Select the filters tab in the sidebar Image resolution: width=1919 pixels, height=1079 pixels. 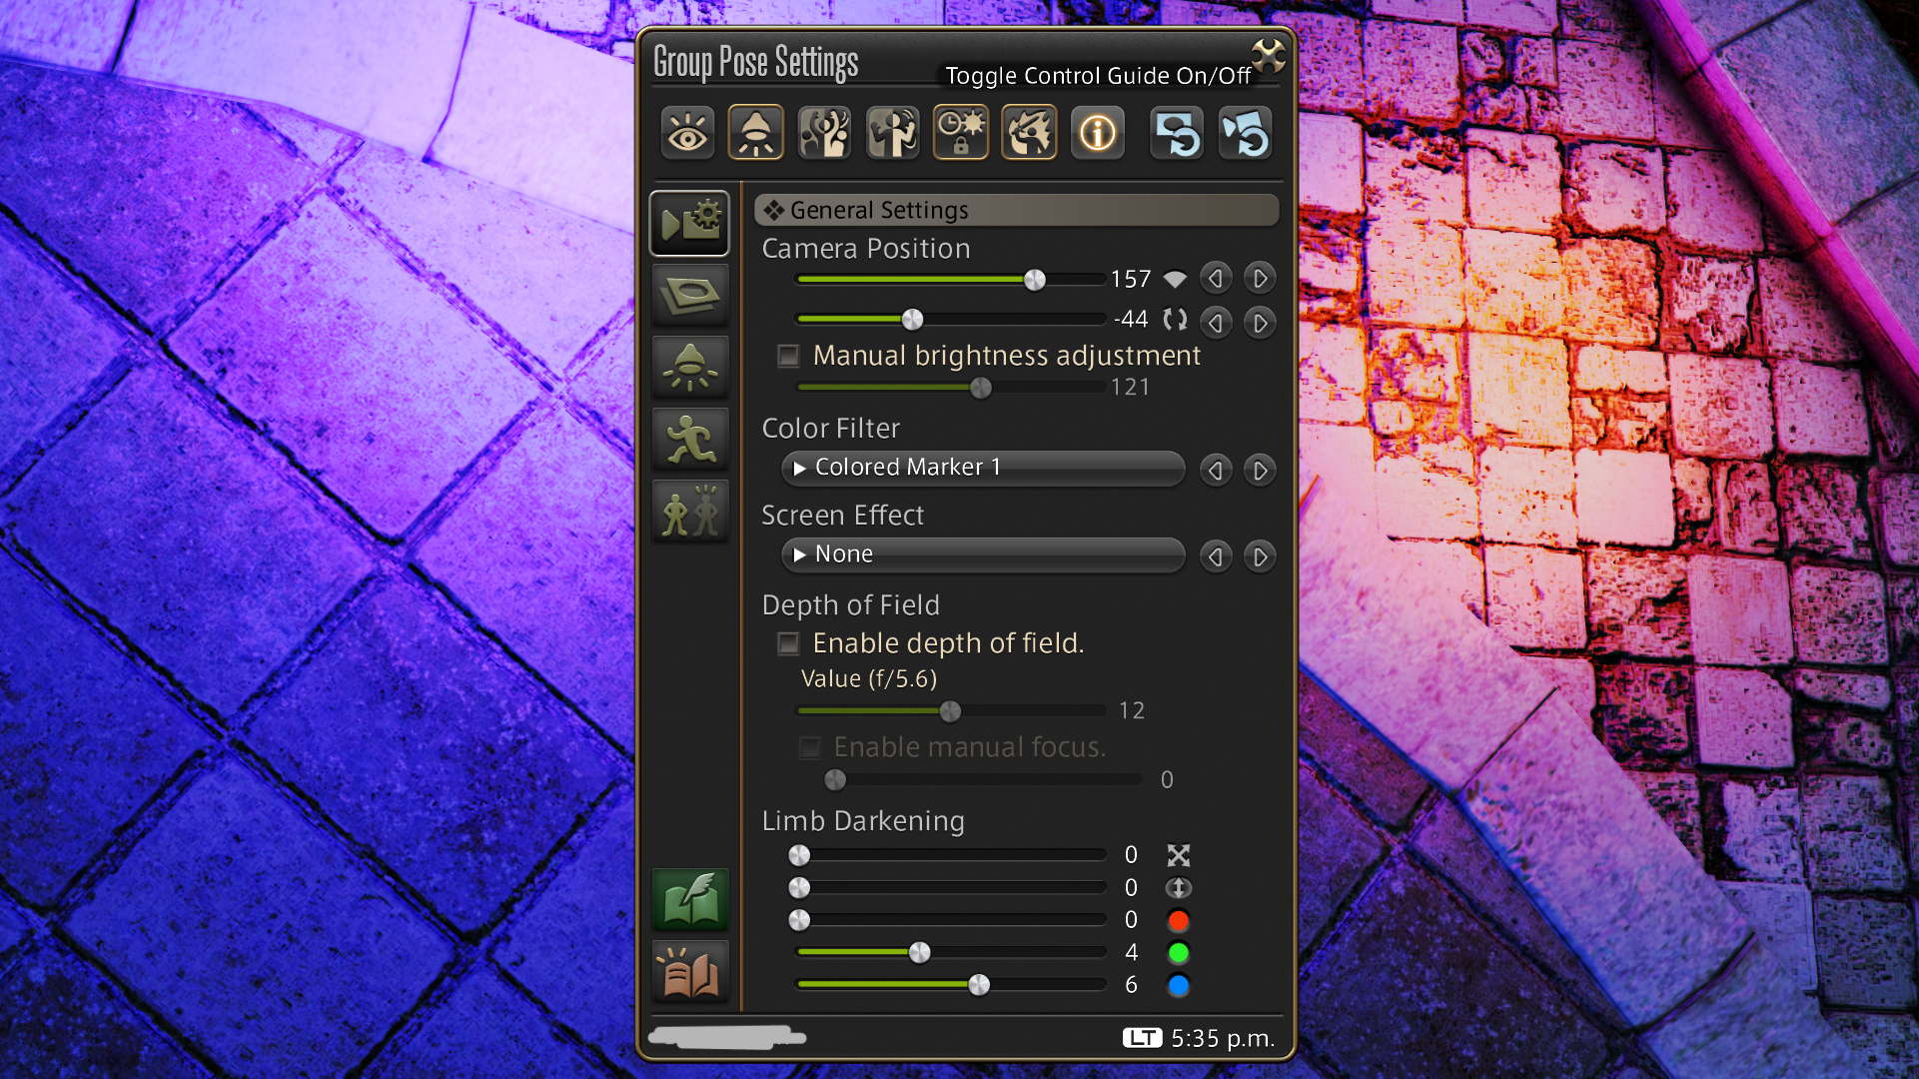click(689, 295)
